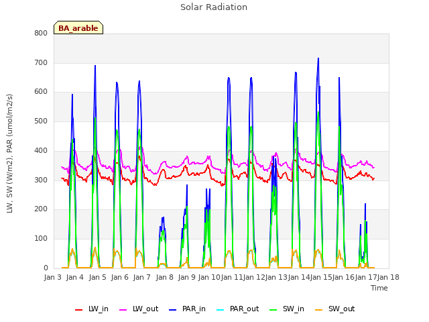
Task: Toggle the SW_in legend entry
Action: [x=287, y=309]
